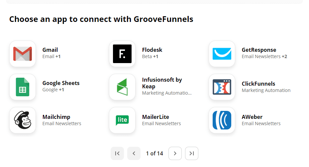The height and width of the screenshot is (167, 309).
Task: Click the ClickFunnels title link
Action: coord(258,84)
